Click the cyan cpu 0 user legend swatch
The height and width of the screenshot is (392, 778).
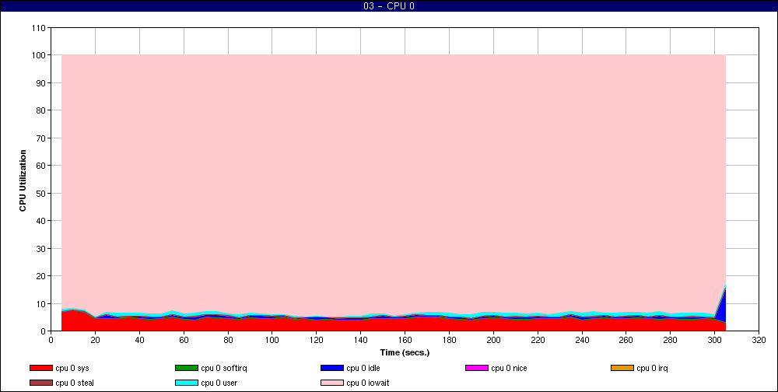(x=187, y=383)
